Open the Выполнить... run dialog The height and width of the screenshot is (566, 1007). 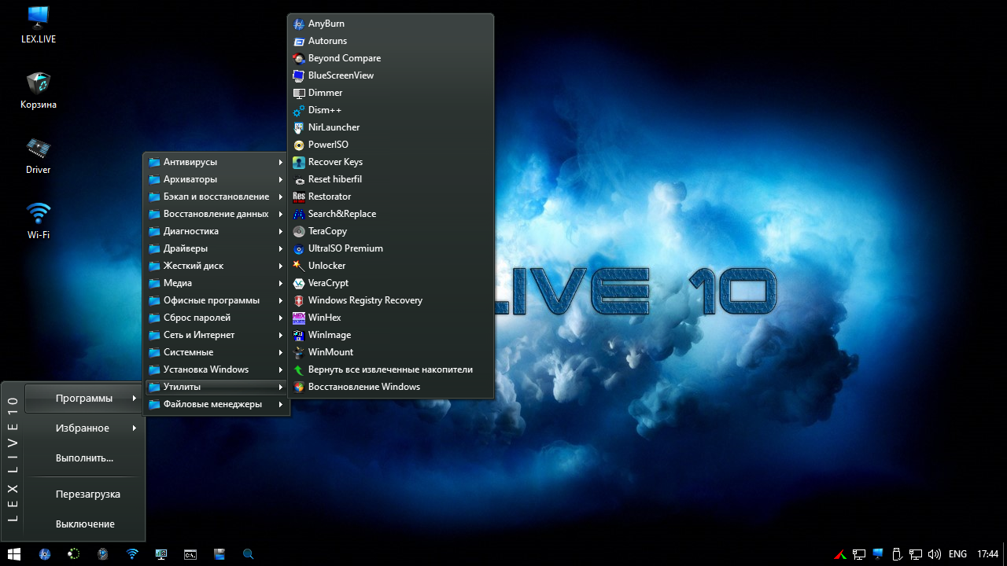tap(84, 458)
